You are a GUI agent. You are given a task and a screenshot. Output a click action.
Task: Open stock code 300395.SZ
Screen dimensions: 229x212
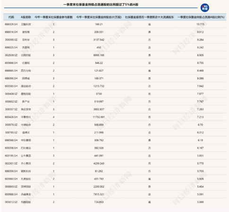click(x=11, y=40)
